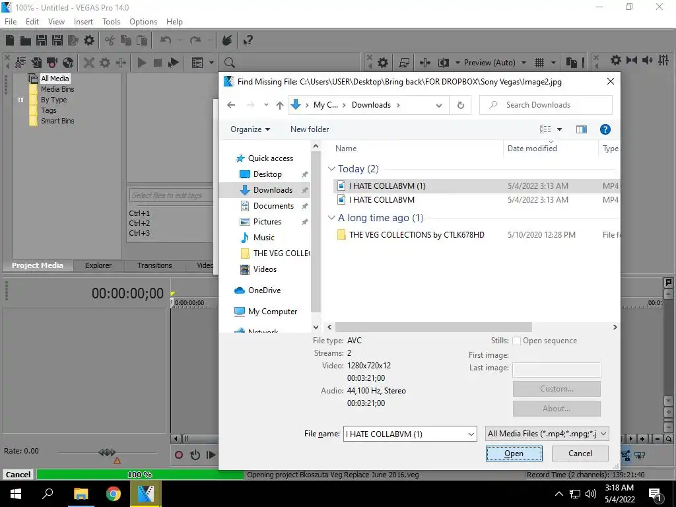Open the File name combo dropdown

[x=471, y=434]
